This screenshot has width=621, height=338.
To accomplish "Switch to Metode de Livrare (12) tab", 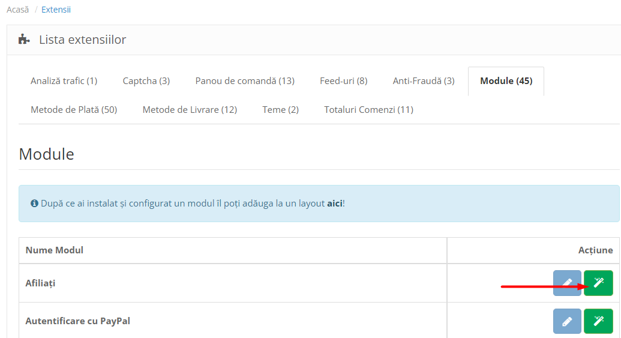I will [190, 110].
